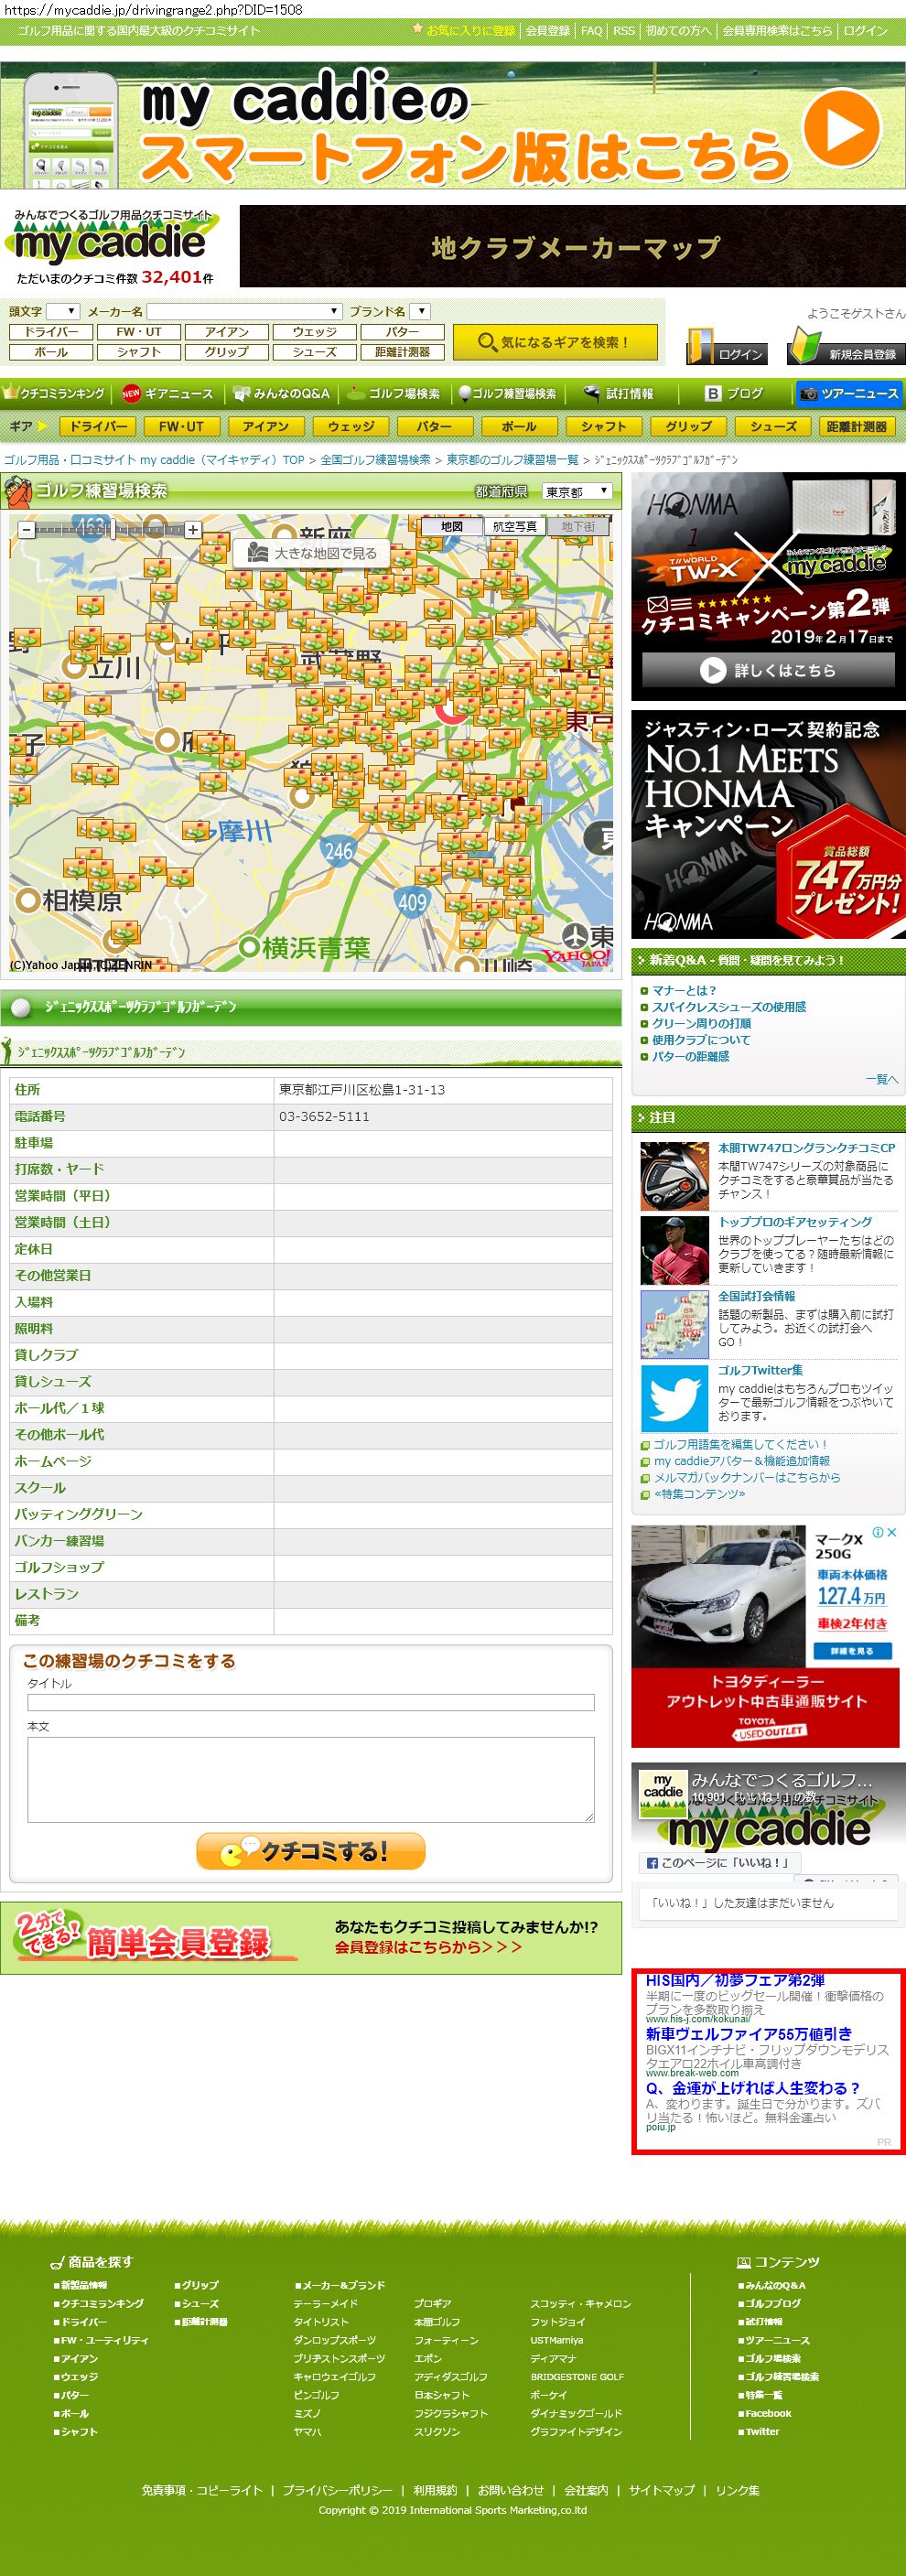Select アイアン in green gear bar
This screenshot has width=906, height=2576.
click(x=265, y=426)
